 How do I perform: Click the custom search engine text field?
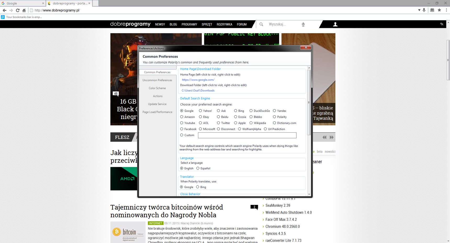pos(247,135)
